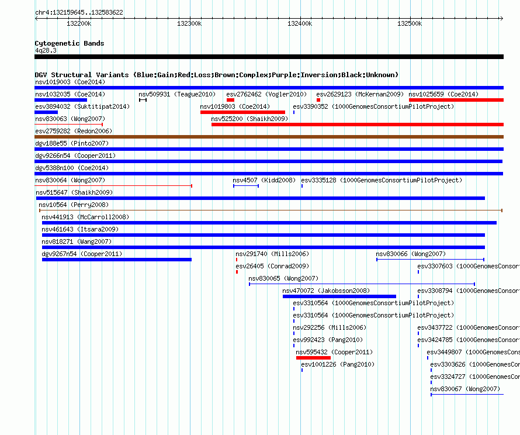Viewport: 520px width, 435px height.
Task: Click the 132200k ruler position
Action: point(79,23)
